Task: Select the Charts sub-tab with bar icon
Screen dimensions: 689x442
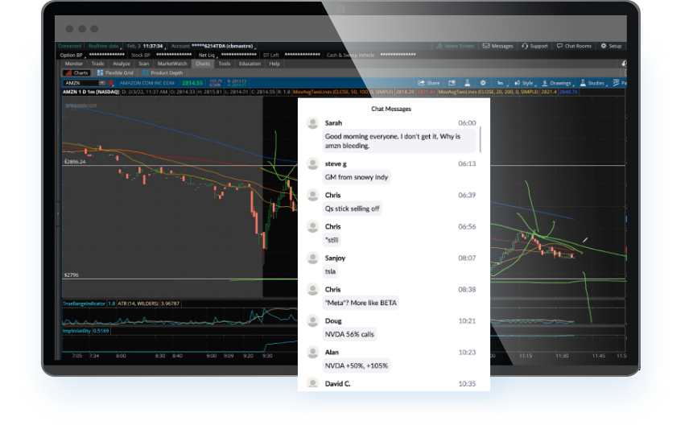Action: coord(77,73)
